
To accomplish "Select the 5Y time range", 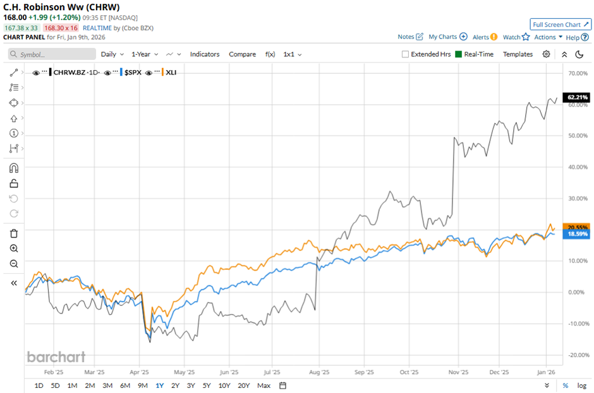I will tap(207, 385).
